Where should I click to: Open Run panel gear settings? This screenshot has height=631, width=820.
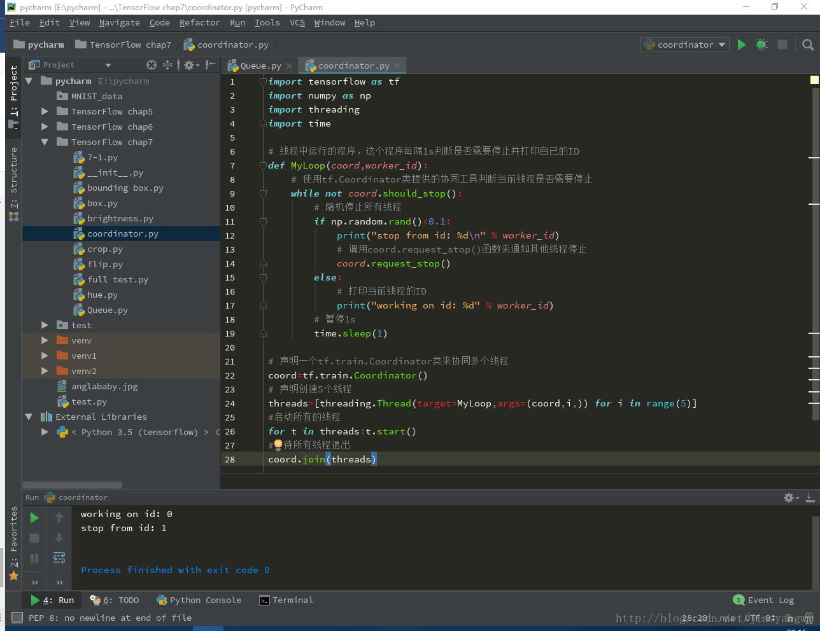[789, 497]
